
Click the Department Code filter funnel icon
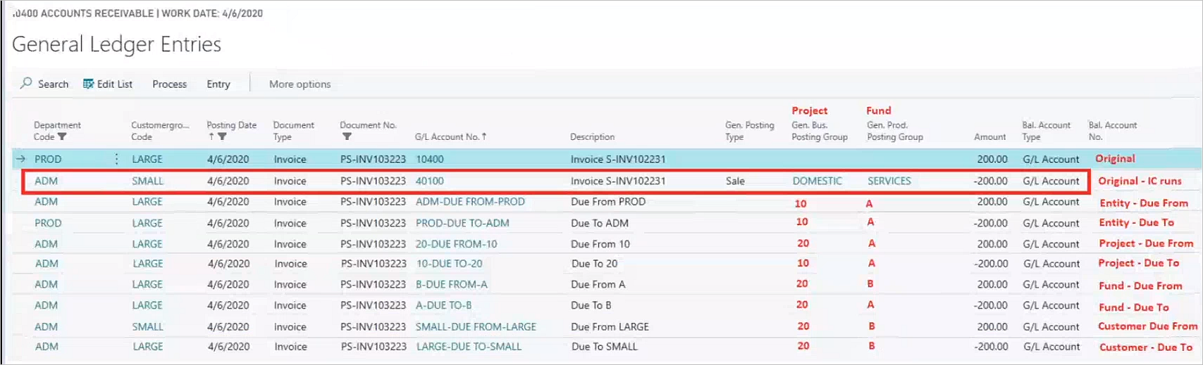[62, 137]
